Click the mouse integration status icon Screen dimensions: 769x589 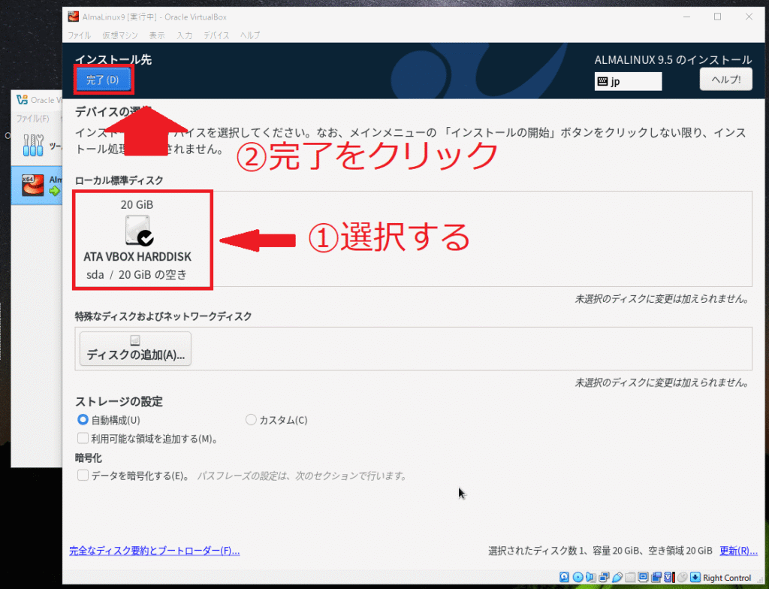(682, 577)
